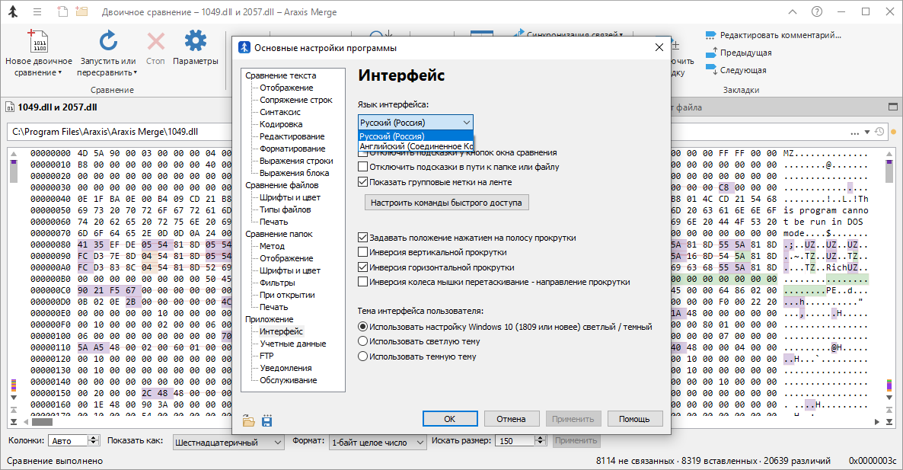903x470 pixels.
Task: Select Кодировка in settings tree
Action: [x=281, y=124]
